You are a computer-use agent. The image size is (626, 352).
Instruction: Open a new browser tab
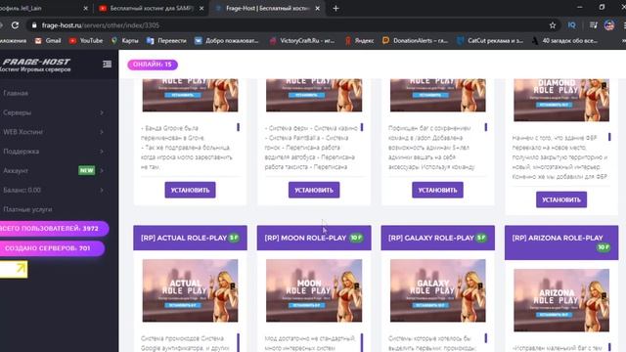point(335,8)
